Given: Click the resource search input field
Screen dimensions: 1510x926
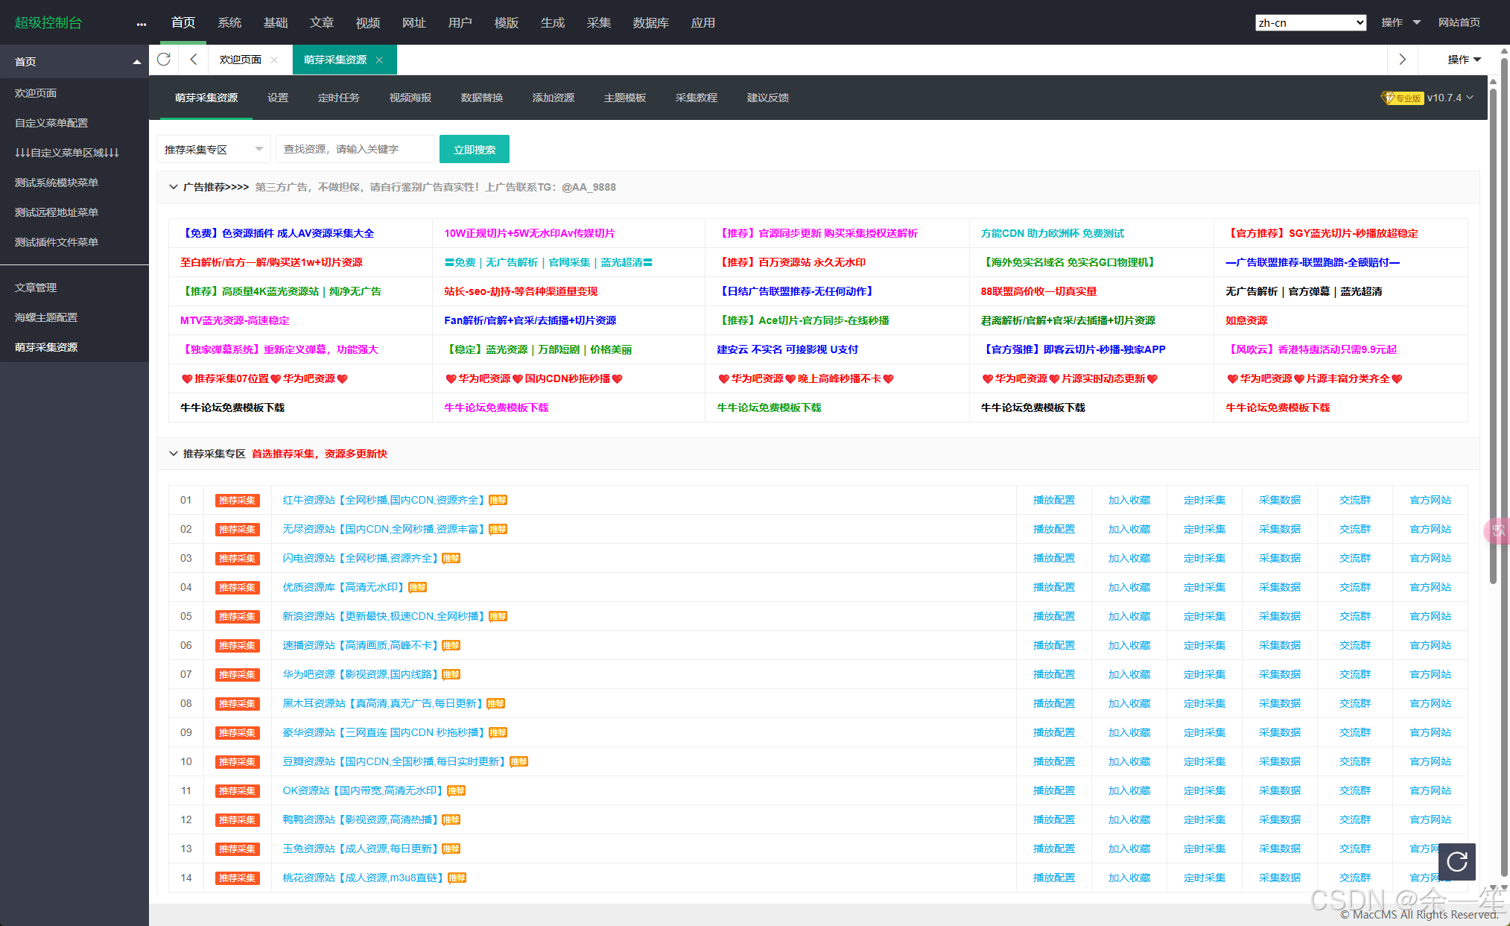Looking at the screenshot, I should (355, 150).
